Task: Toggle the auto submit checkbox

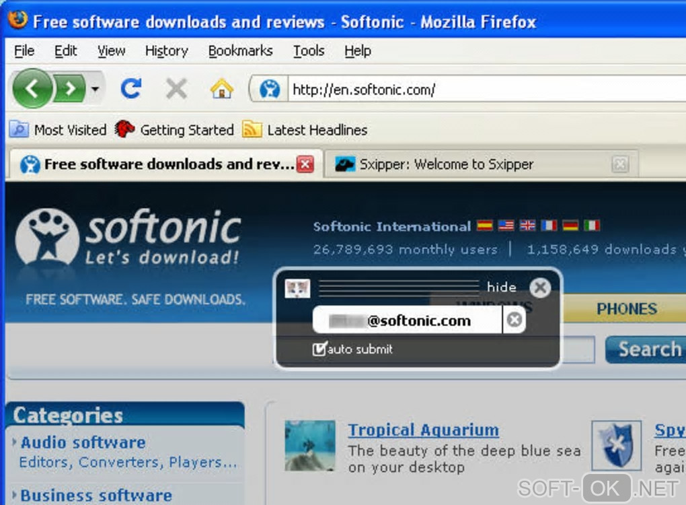Action: [319, 349]
